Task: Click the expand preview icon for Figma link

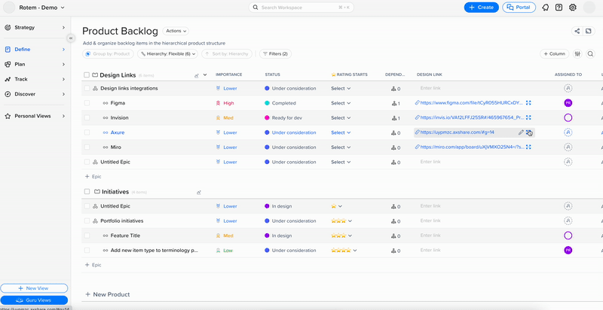Action: click(x=528, y=103)
